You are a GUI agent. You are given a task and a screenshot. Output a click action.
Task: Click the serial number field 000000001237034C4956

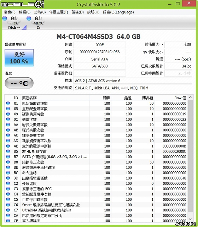(100, 52)
